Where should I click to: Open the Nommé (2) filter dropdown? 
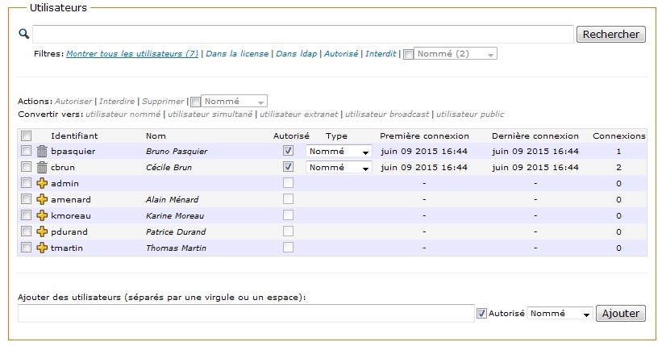click(x=456, y=54)
